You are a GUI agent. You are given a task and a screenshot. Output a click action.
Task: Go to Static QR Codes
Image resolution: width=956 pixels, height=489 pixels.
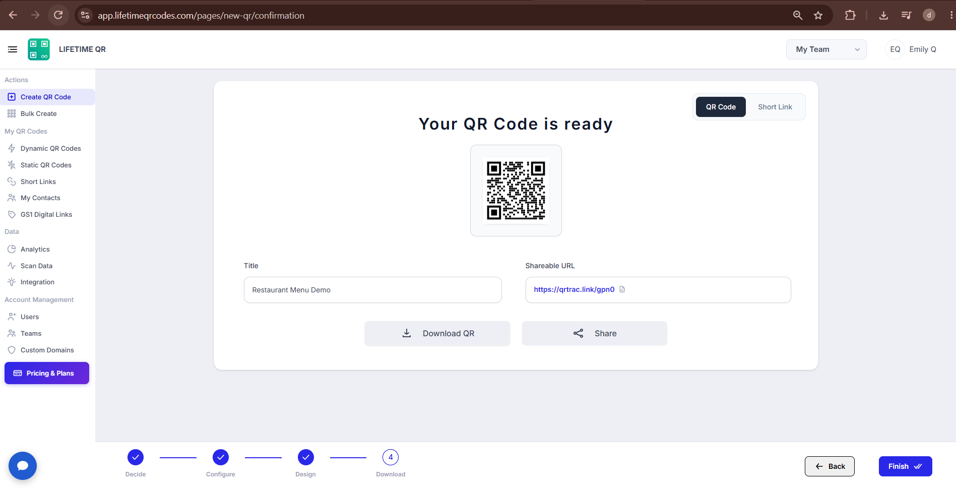tap(47, 165)
